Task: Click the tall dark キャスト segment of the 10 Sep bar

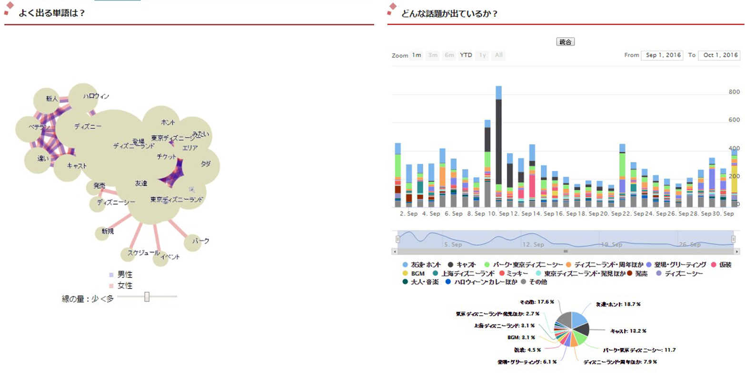Action: tap(498, 142)
